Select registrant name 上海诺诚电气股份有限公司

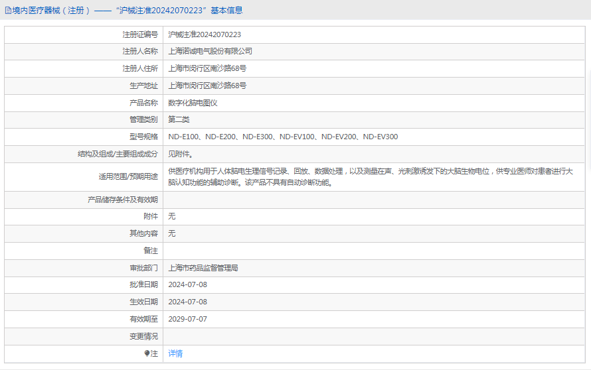(x=210, y=51)
